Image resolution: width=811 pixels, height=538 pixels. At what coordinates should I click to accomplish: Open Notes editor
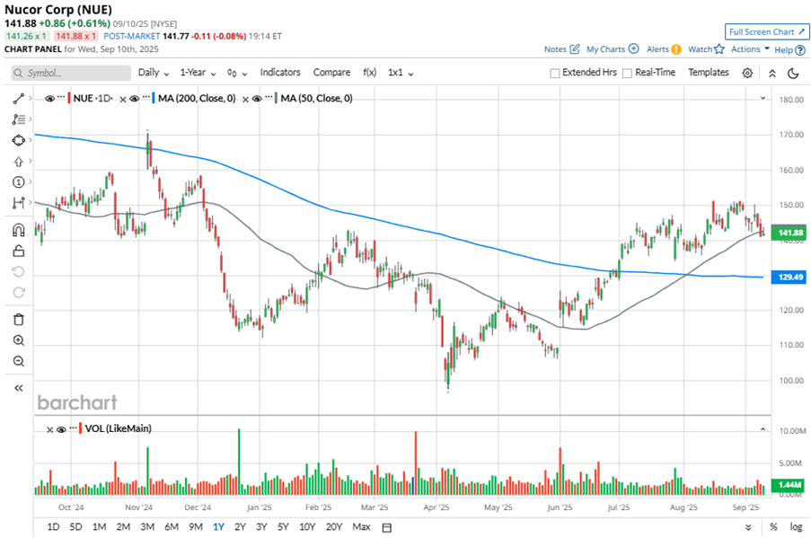pos(561,49)
